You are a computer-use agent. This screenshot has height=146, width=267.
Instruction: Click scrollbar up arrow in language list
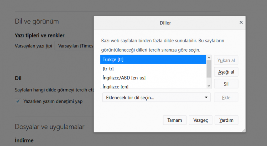coord(209,58)
